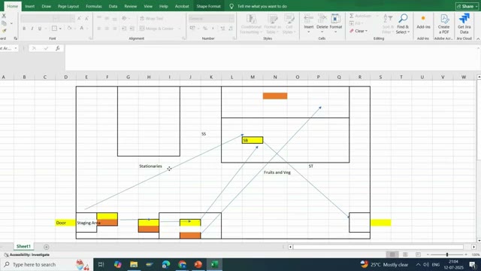This screenshot has height=271, width=481.
Task: Click the Fruits and Veg label
Action: 277,172
